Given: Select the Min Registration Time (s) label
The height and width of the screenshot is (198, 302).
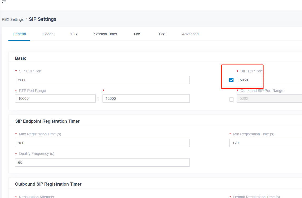Looking at the screenshot, I should pyautogui.click(x=254, y=134).
